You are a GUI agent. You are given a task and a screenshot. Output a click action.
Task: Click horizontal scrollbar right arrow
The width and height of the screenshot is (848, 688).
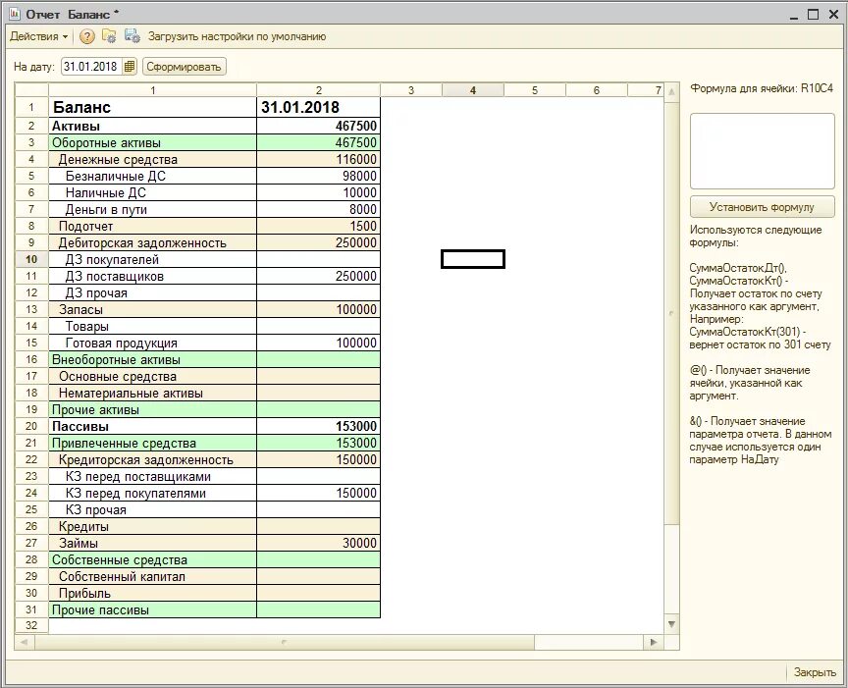pyautogui.click(x=654, y=642)
